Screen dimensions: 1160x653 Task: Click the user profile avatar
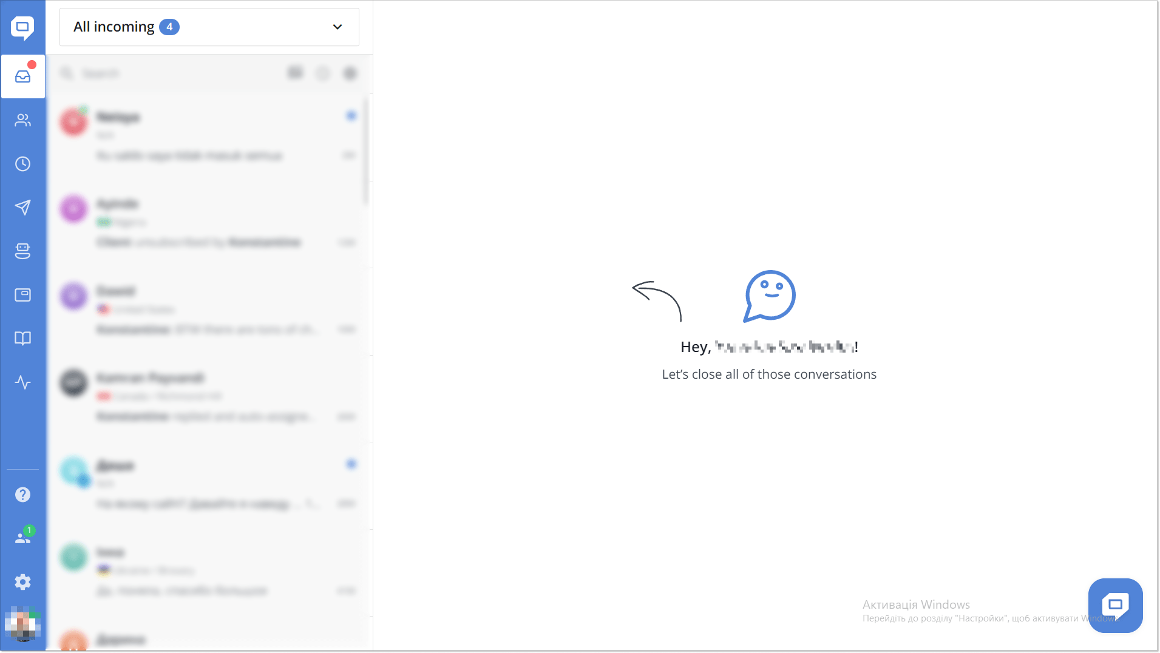[x=23, y=623]
